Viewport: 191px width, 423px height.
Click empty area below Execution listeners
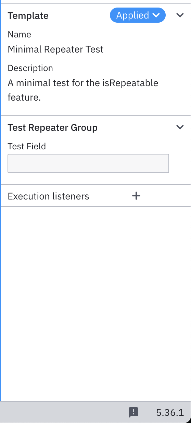coord(96,302)
